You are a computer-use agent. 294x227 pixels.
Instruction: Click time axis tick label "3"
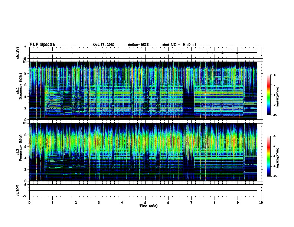pos(99,203)
